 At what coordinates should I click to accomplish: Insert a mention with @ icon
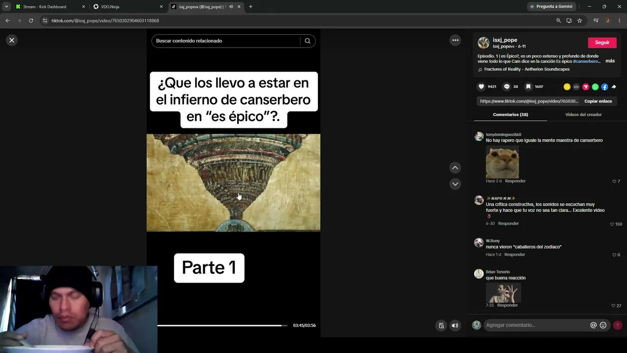[x=594, y=325]
